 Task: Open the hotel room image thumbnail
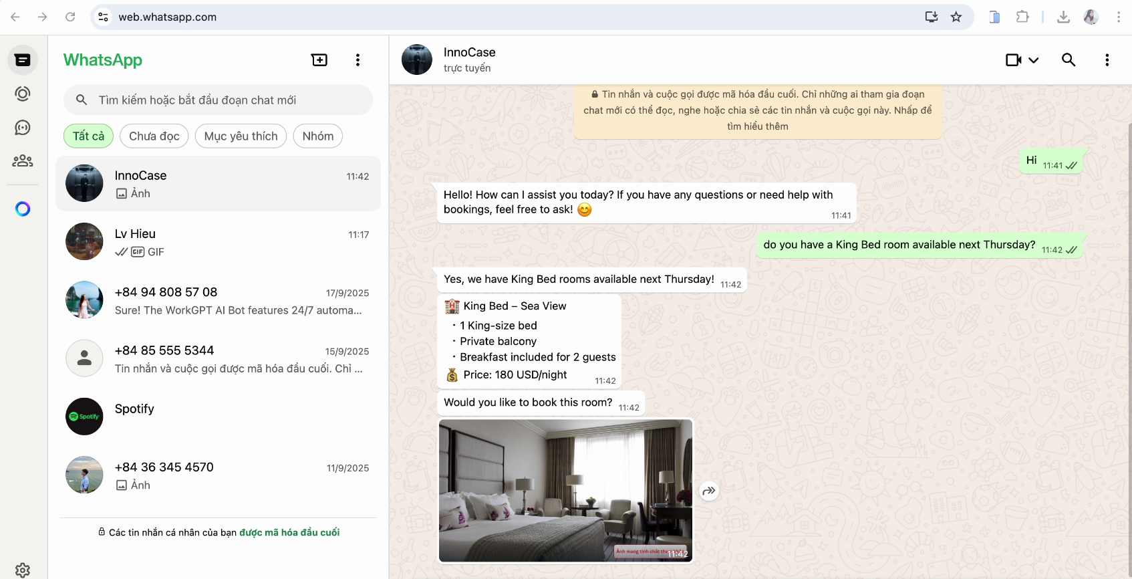pyautogui.click(x=565, y=491)
